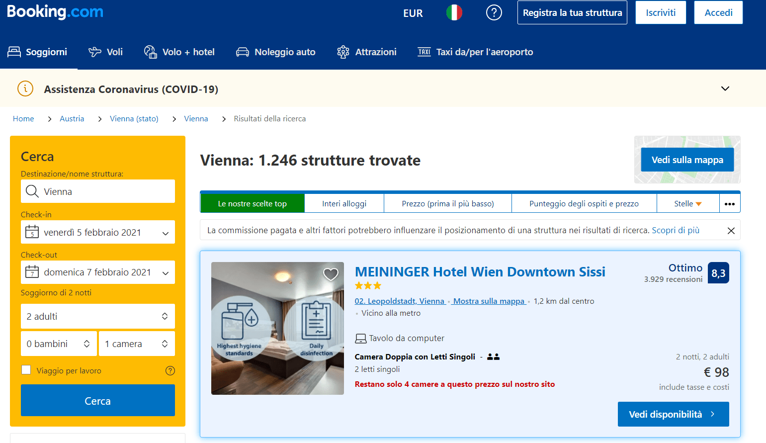The image size is (766, 443).
Task: Dismiss the commission notice with X
Action: tap(731, 231)
